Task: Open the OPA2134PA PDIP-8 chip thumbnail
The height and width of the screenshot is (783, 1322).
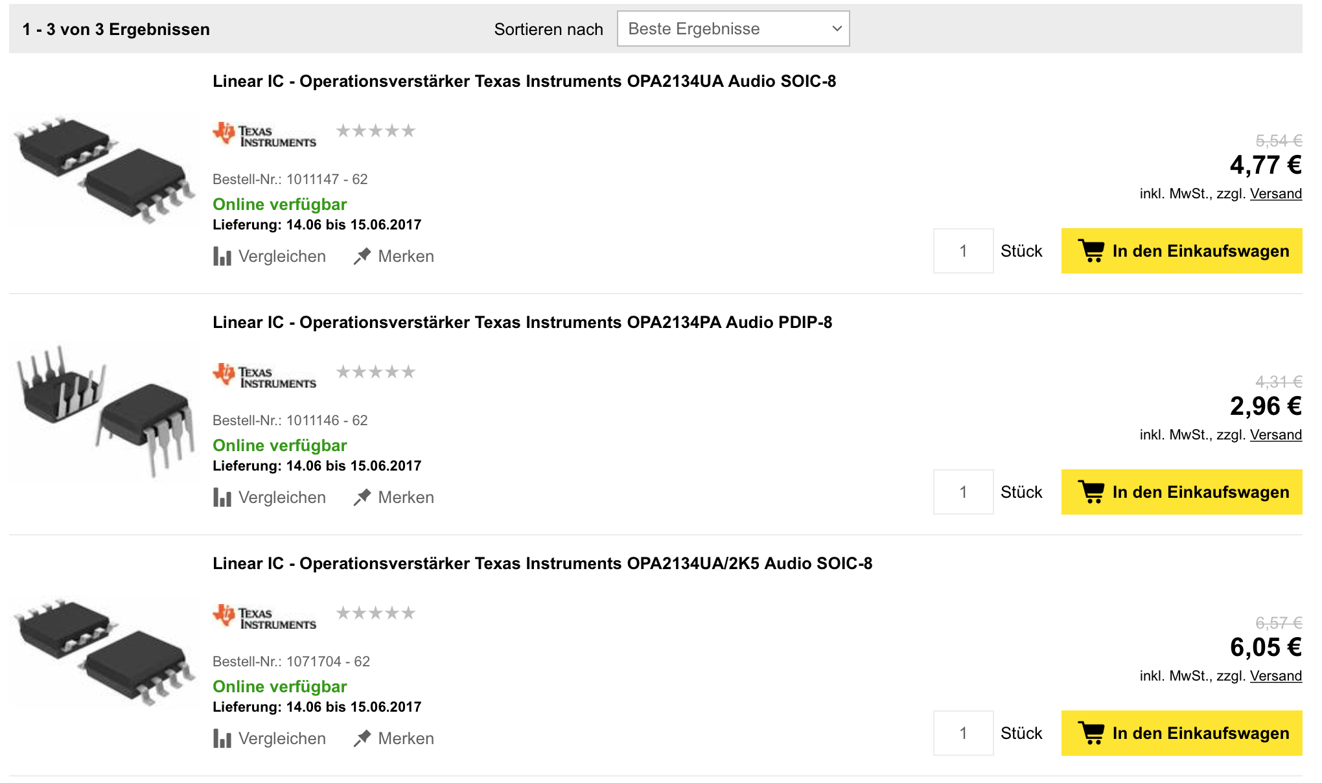Action: click(104, 411)
